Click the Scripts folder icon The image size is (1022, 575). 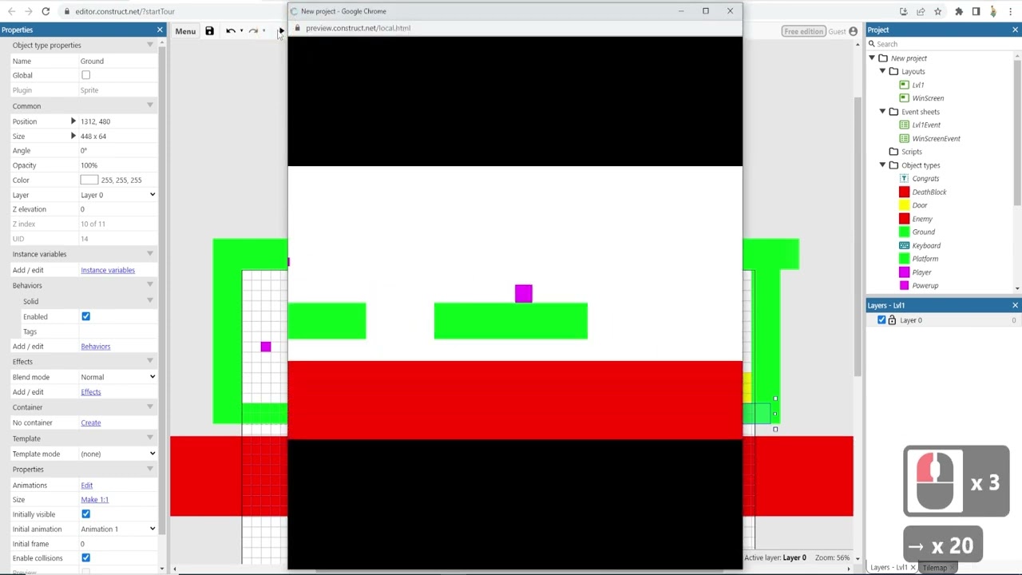tap(893, 152)
